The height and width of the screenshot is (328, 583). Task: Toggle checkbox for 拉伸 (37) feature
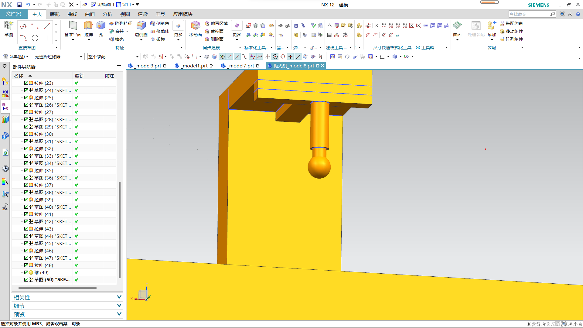26,185
